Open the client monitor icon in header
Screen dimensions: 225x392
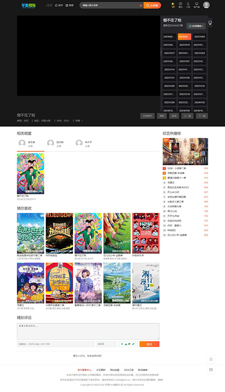pyautogui.click(x=197, y=5)
